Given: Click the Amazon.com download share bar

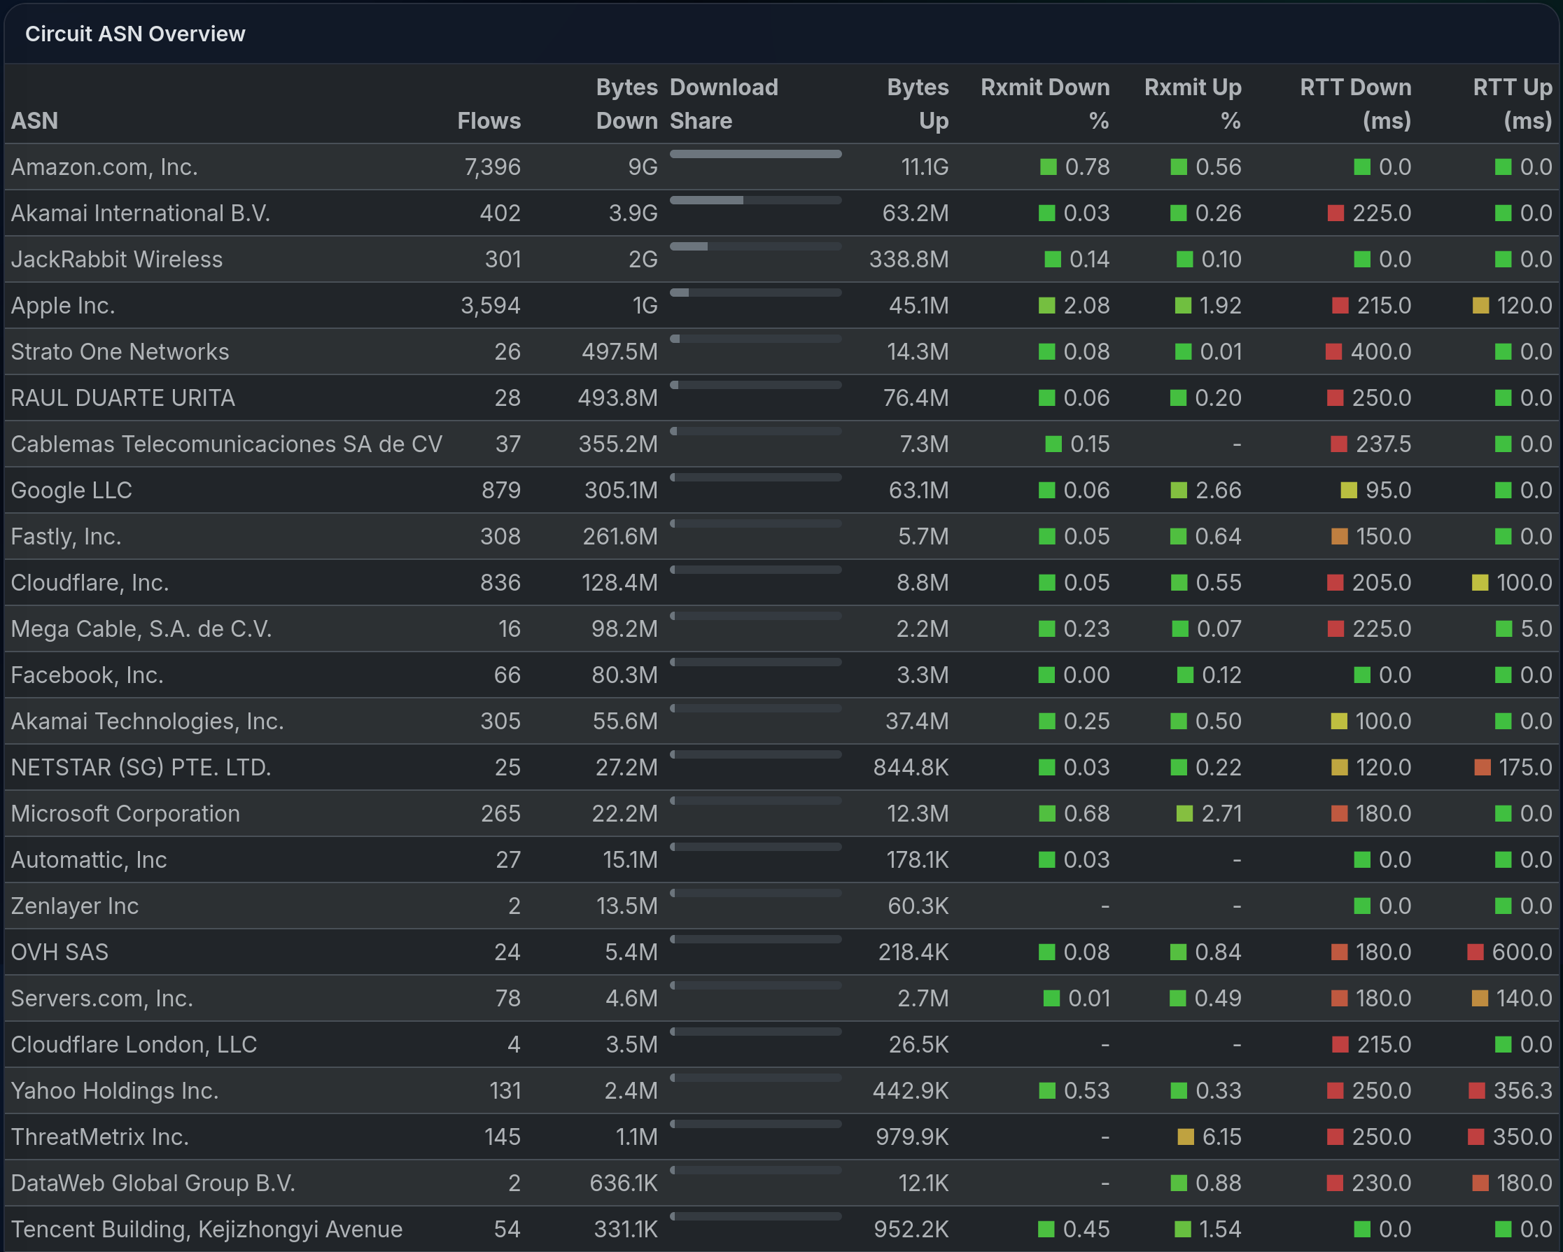Looking at the screenshot, I should tap(755, 154).
